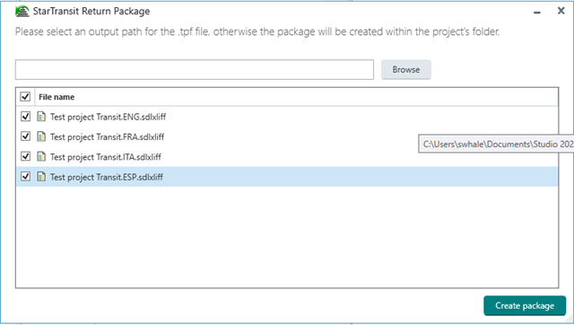Click the StarTransit app icon in title bar
The height and width of the screenshot is (325, 574).
pos(22,11)
